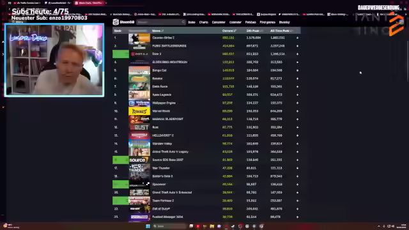The image size is (409, 230).
Task: Open Source SDK Base 2007 link
Action: tap(167, 160)
